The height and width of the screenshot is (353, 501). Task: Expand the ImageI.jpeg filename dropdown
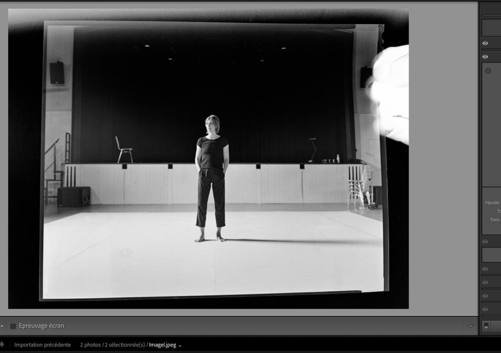tap(180, 346)
